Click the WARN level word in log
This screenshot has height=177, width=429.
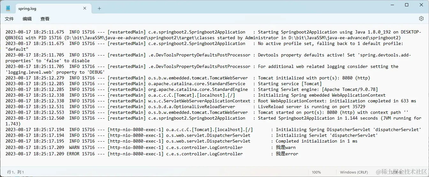click(x=74, y=147)
